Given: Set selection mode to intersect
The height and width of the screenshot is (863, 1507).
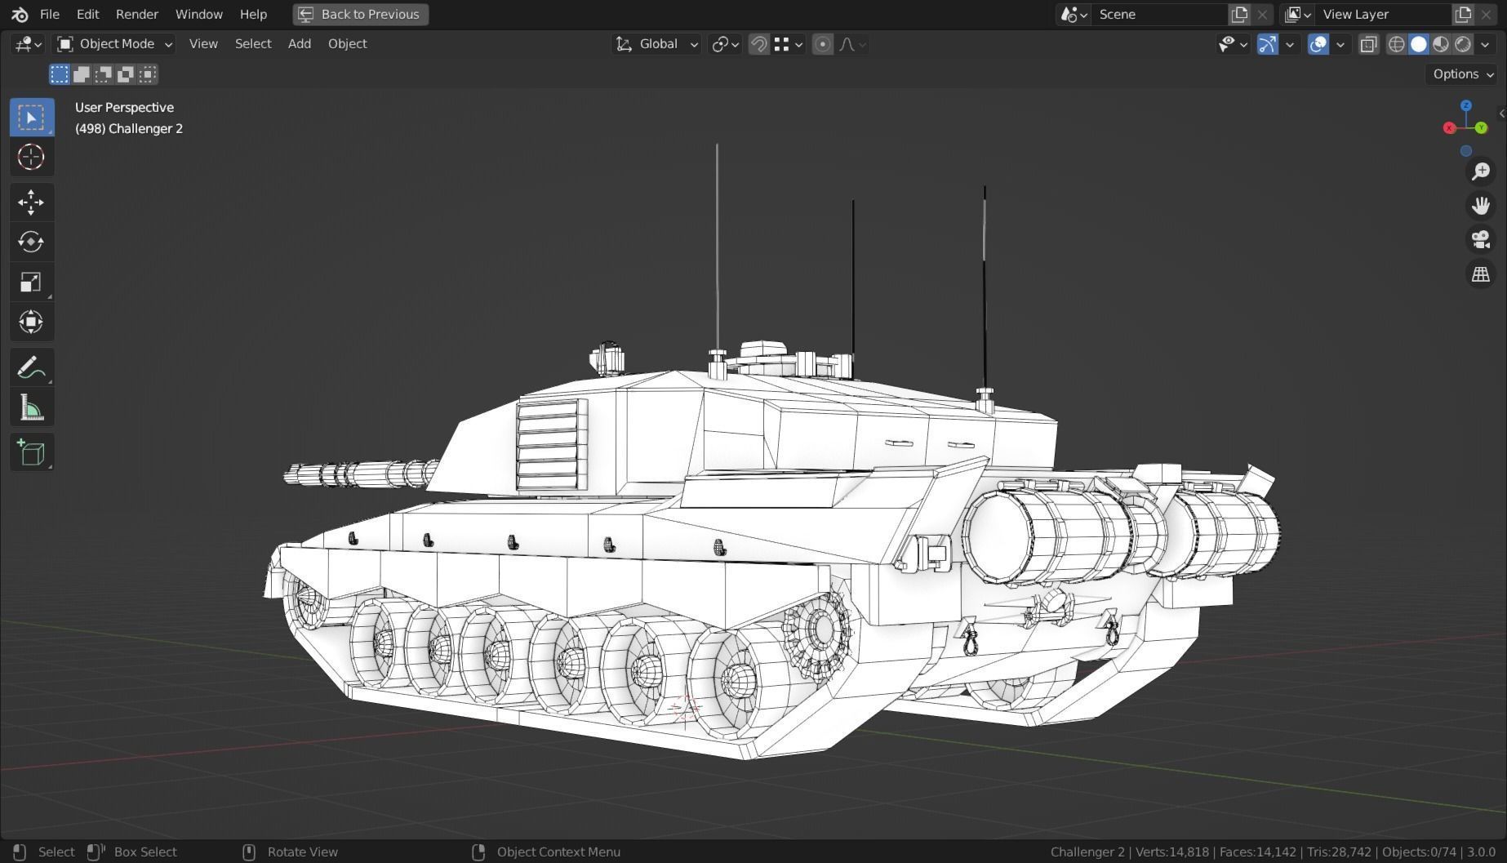Looking at the screenshot, I should (x=148, y=74).
